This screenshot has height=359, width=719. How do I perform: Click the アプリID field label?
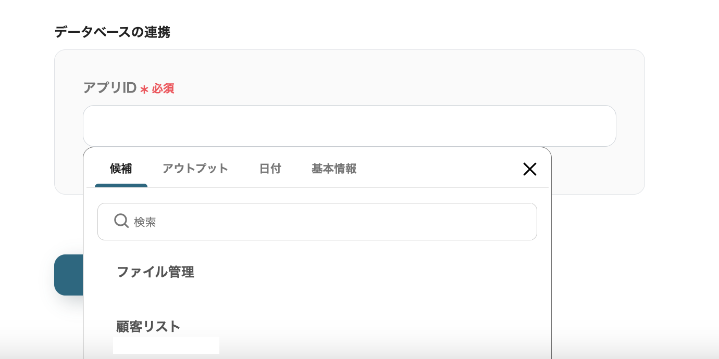[x=110, y=88]
